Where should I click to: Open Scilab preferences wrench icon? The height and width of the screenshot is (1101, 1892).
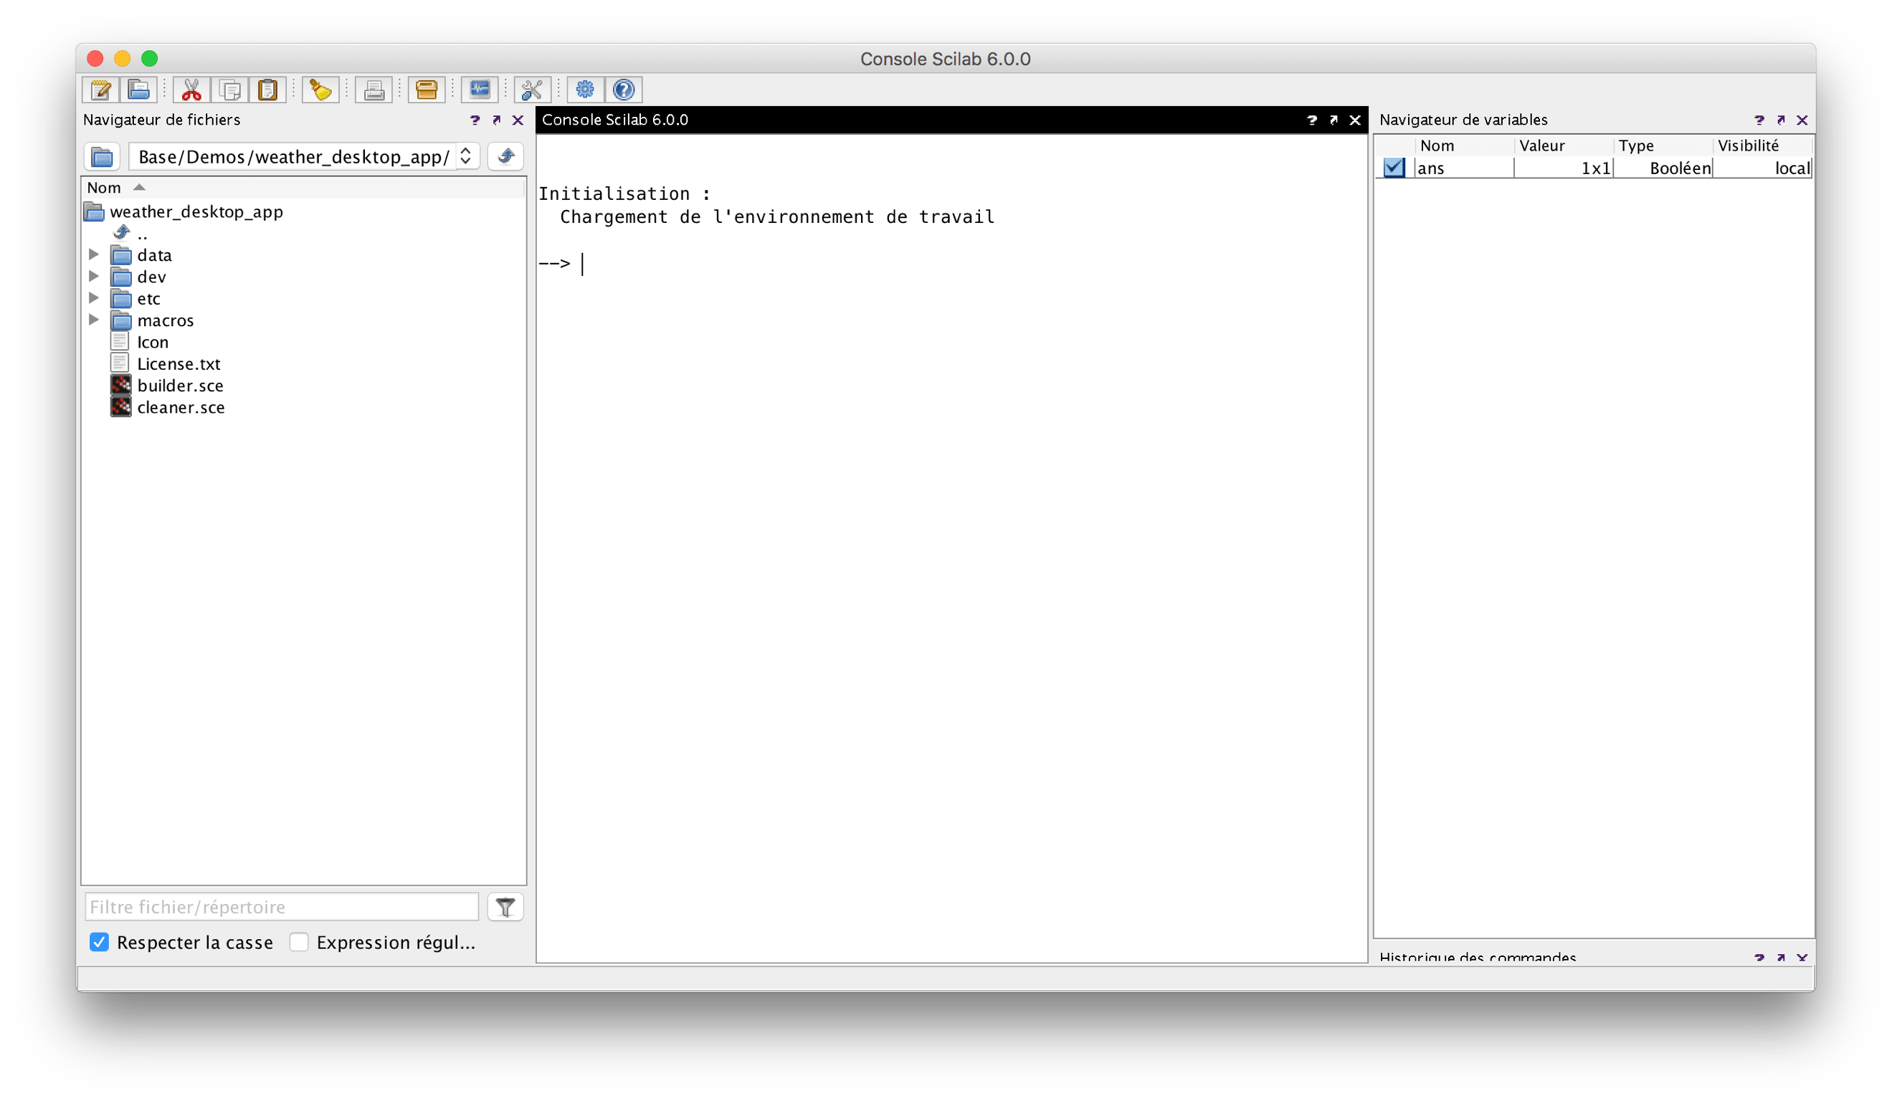point(532,90)
